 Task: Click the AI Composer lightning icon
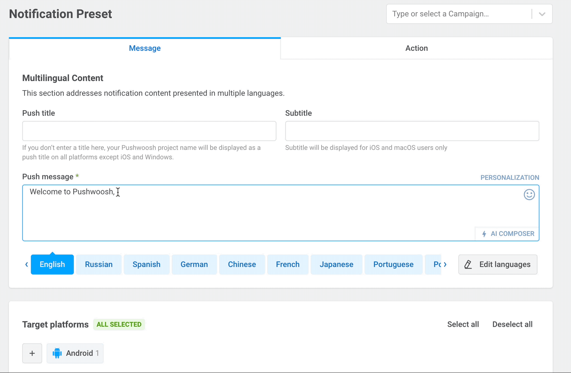[484, 234]
